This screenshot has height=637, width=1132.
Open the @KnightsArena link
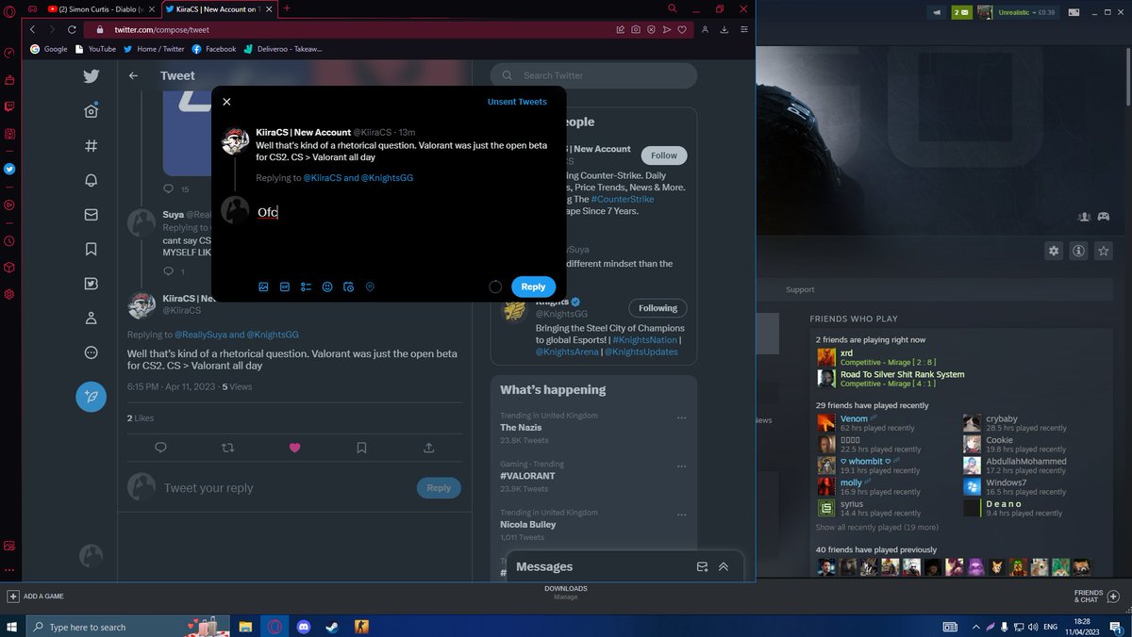[567, 351]
